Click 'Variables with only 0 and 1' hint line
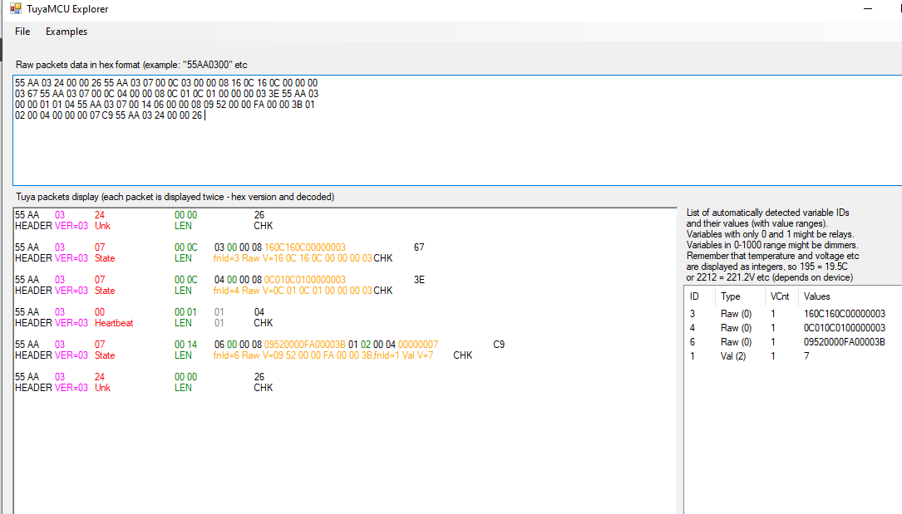Screen dimensions: 902x514 pos(771,234)
